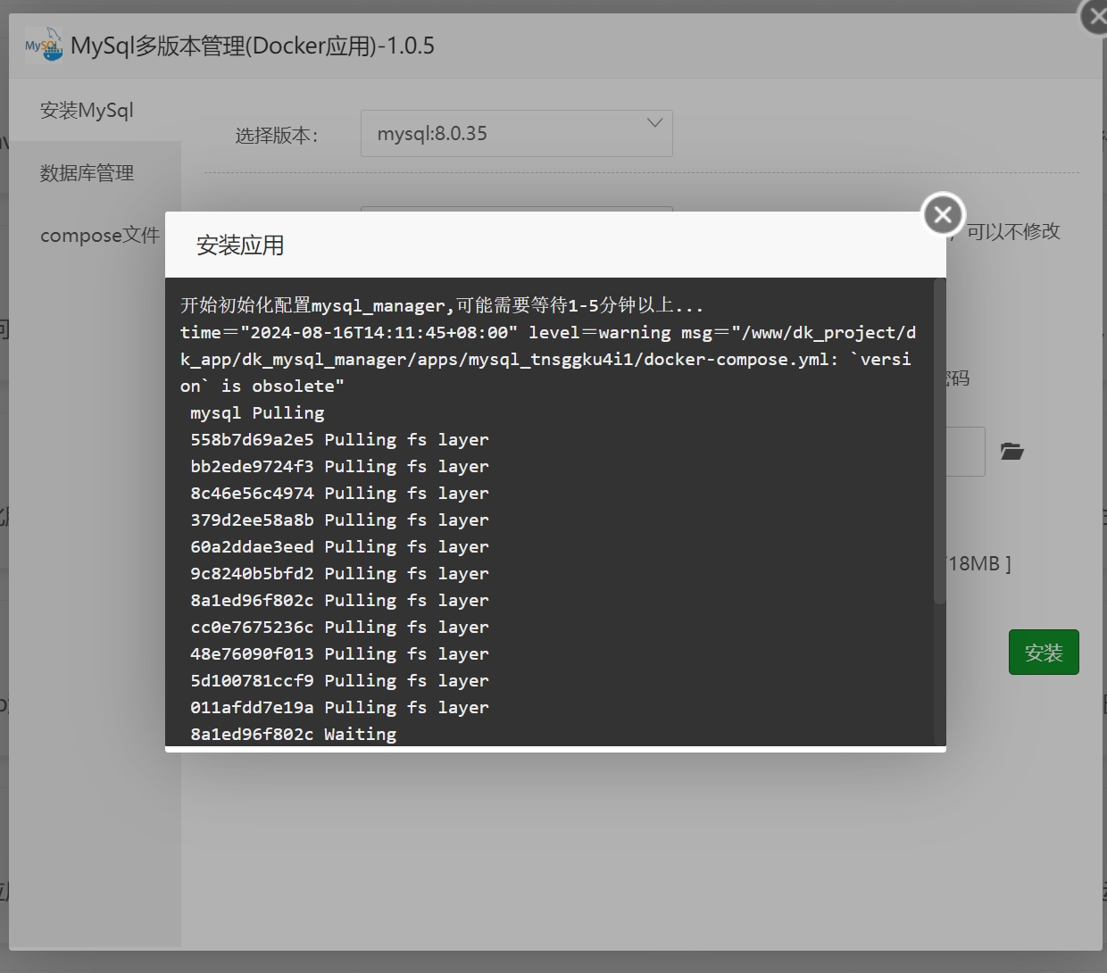Click the log line starting 60a2ddae3eed
This screenshot has width=1107, height=973.
point(339,546)
